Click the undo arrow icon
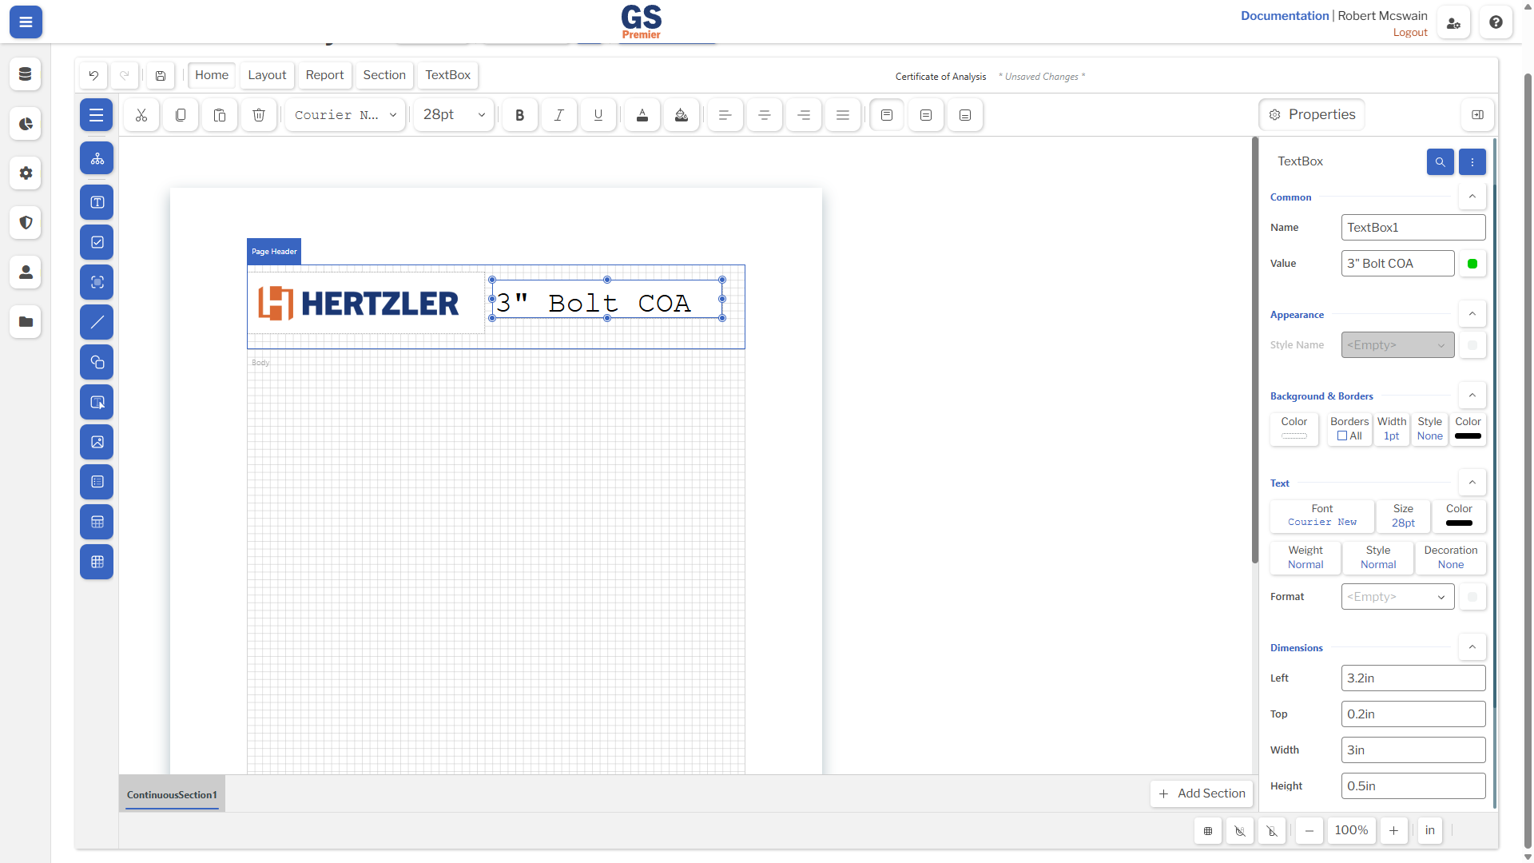The height and width of the screenshot is (863, 1534). [x=93, y=75]
